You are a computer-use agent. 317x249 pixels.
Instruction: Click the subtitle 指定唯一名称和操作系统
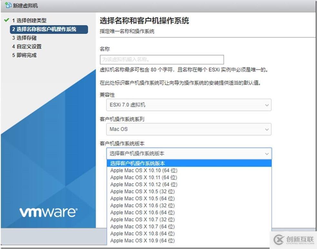click(x=127, y=31)
